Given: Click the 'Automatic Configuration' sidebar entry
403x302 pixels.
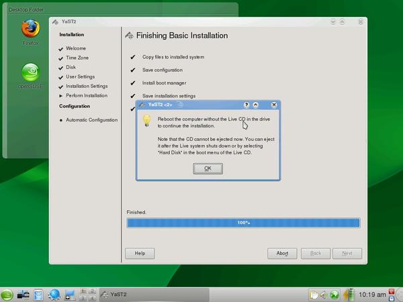Looking at the screenshot, I should tap(91, 119).
